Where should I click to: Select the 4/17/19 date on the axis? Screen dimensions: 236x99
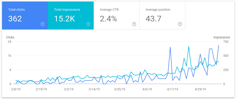(173, 89)
